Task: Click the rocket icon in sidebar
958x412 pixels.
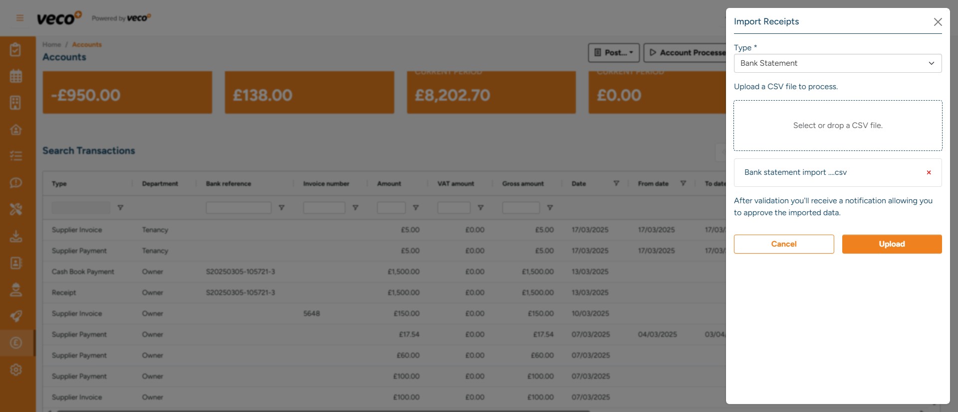Action: click(16, 316)
